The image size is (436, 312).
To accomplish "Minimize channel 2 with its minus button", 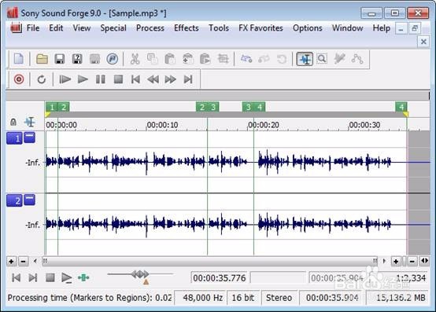I will (29, 200).
